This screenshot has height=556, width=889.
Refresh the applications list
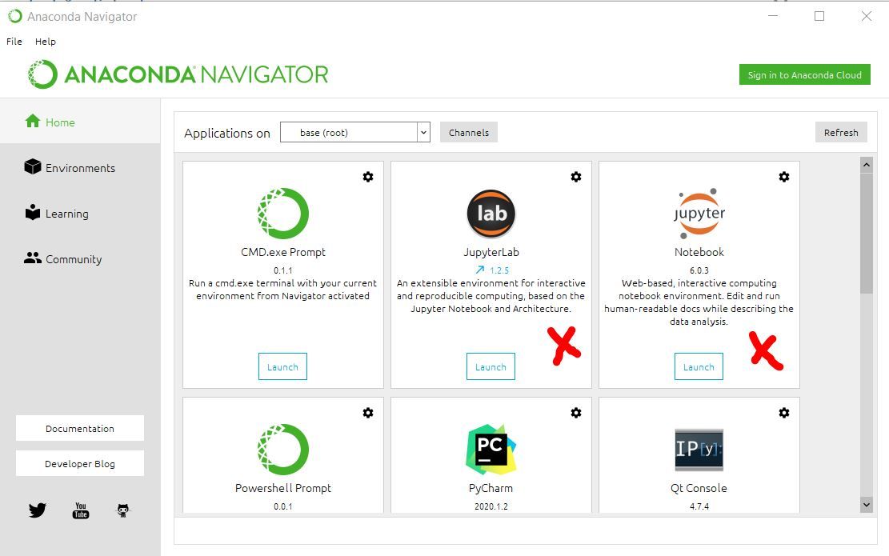tap(841, 133)
